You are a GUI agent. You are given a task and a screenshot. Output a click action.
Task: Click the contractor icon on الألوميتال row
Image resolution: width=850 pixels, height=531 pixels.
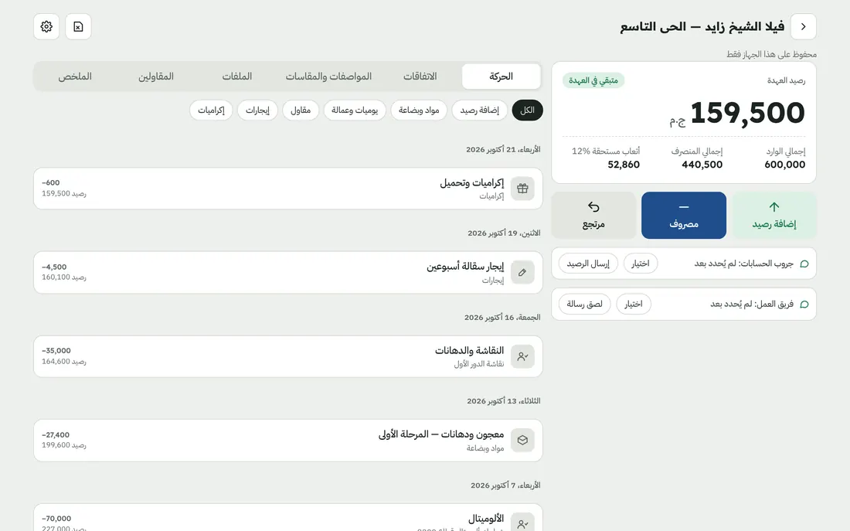coord(522,522)
